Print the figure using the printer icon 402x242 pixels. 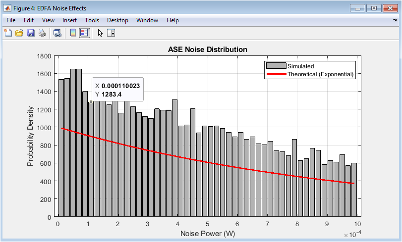pos(42,33)
